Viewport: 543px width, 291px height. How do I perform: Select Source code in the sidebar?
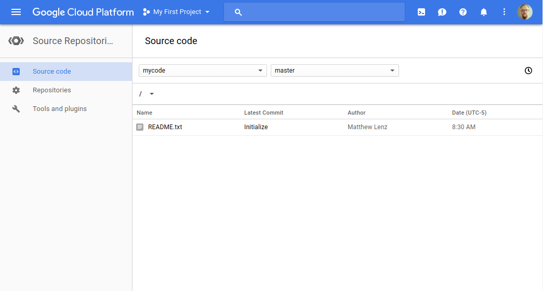[x=66, y=72]
